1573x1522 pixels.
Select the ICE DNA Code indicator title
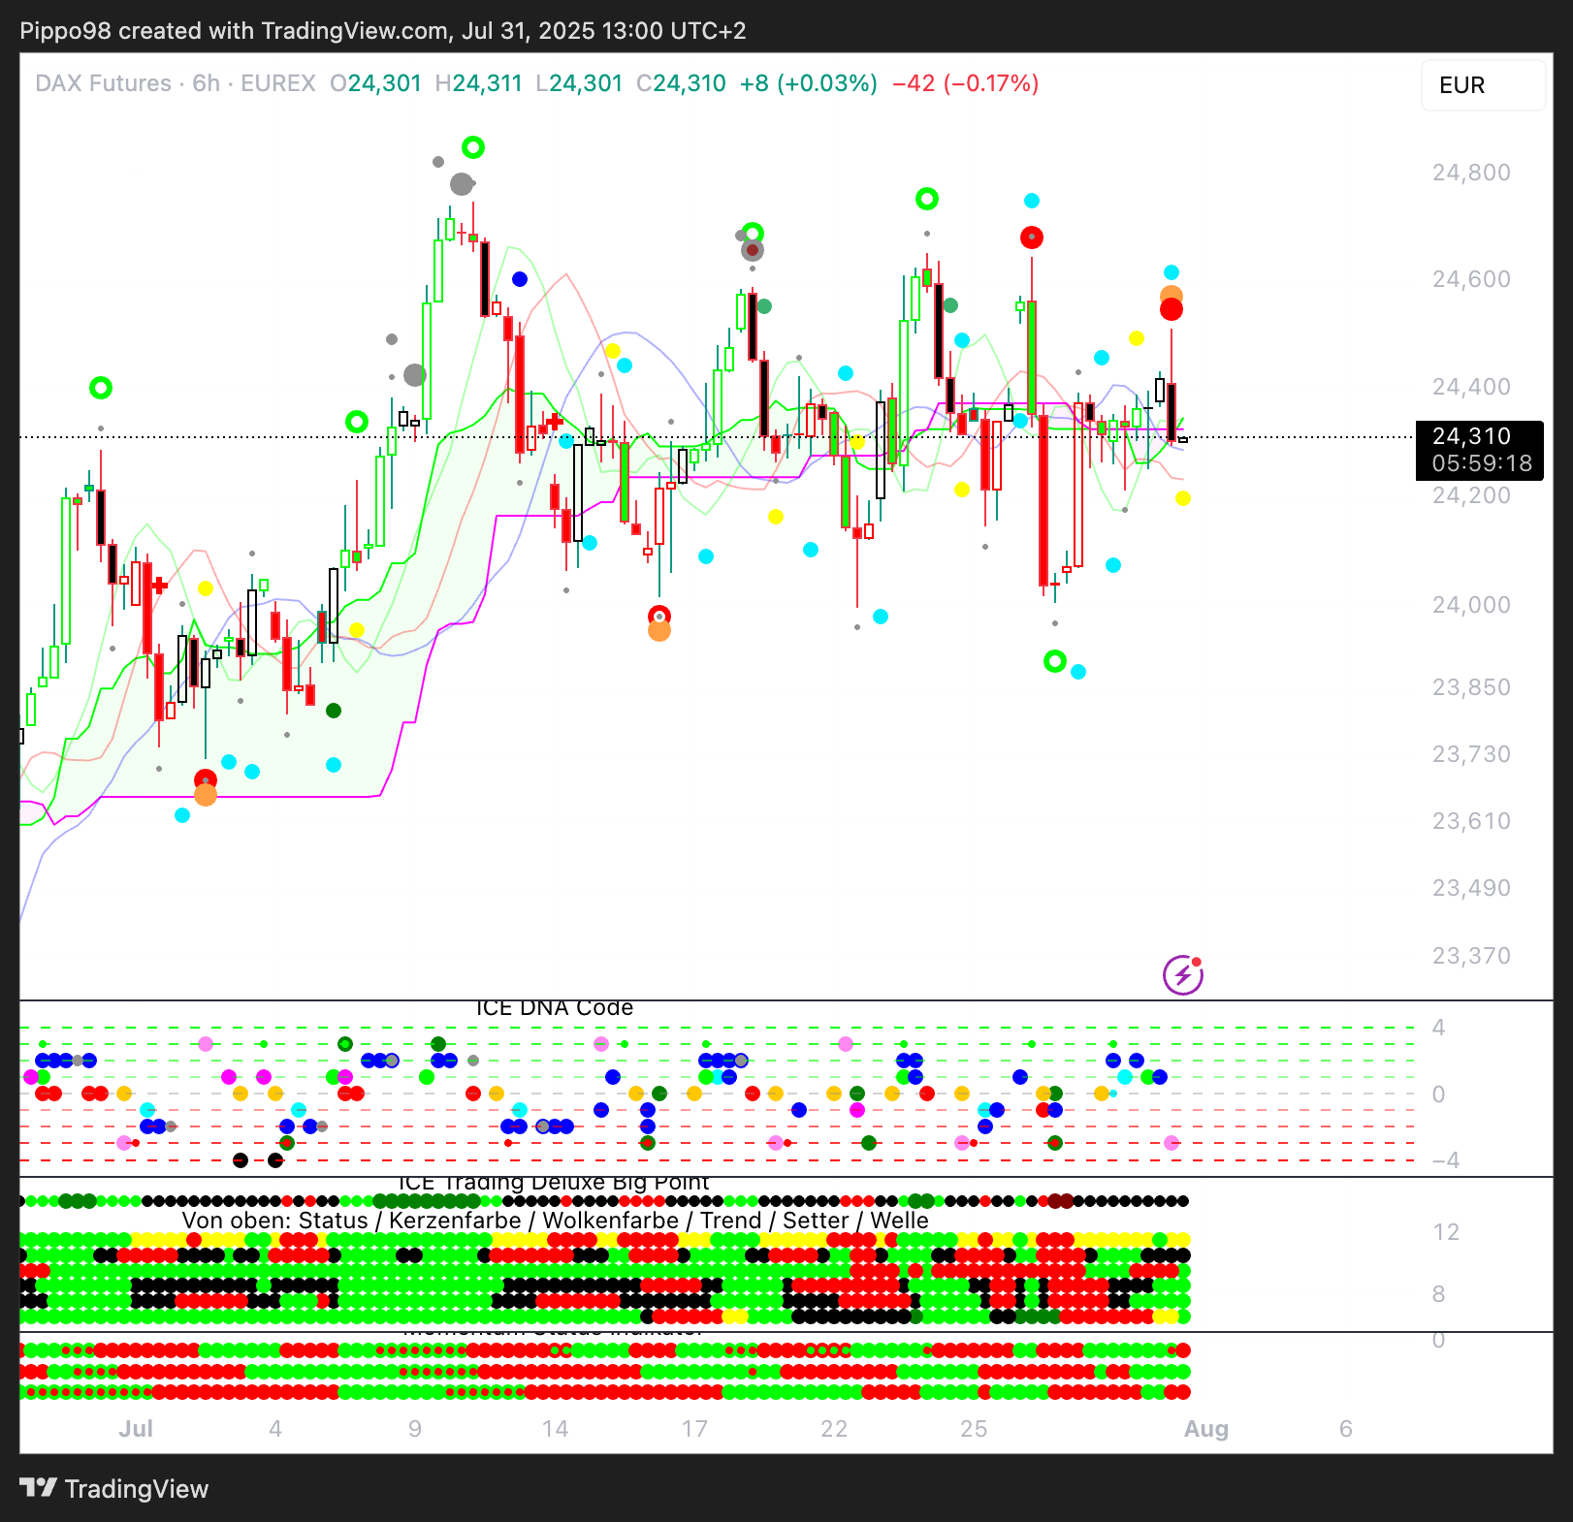click(555, 1008)
